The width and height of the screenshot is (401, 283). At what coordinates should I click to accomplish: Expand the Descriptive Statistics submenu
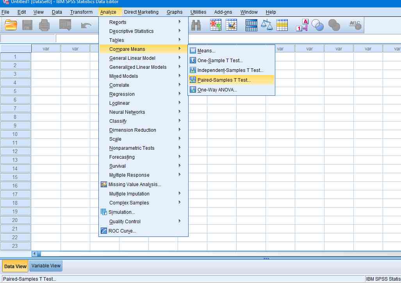tap(143, 31)
